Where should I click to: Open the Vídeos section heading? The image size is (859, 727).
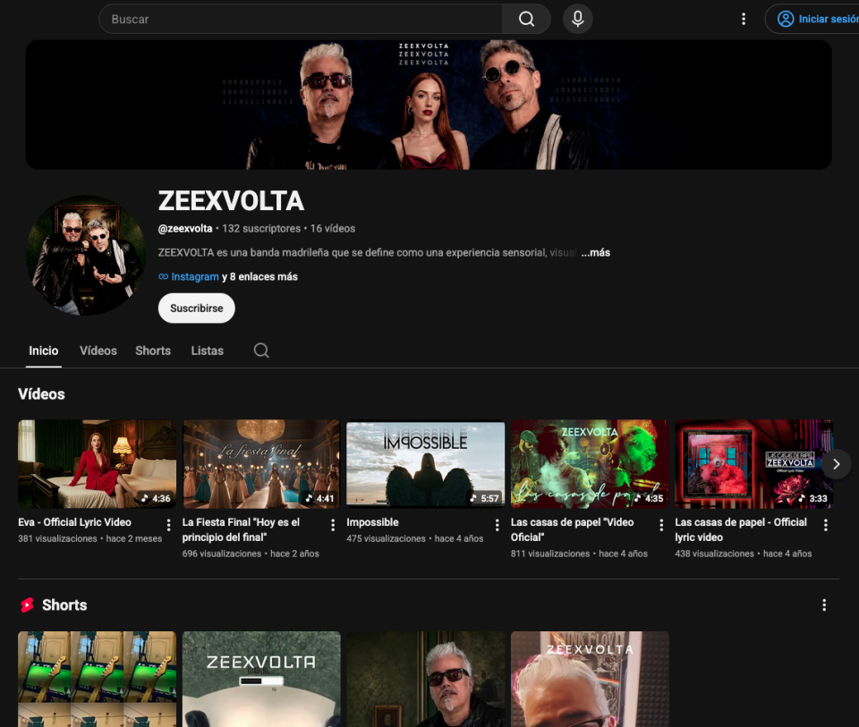click(x=41, y=394)
